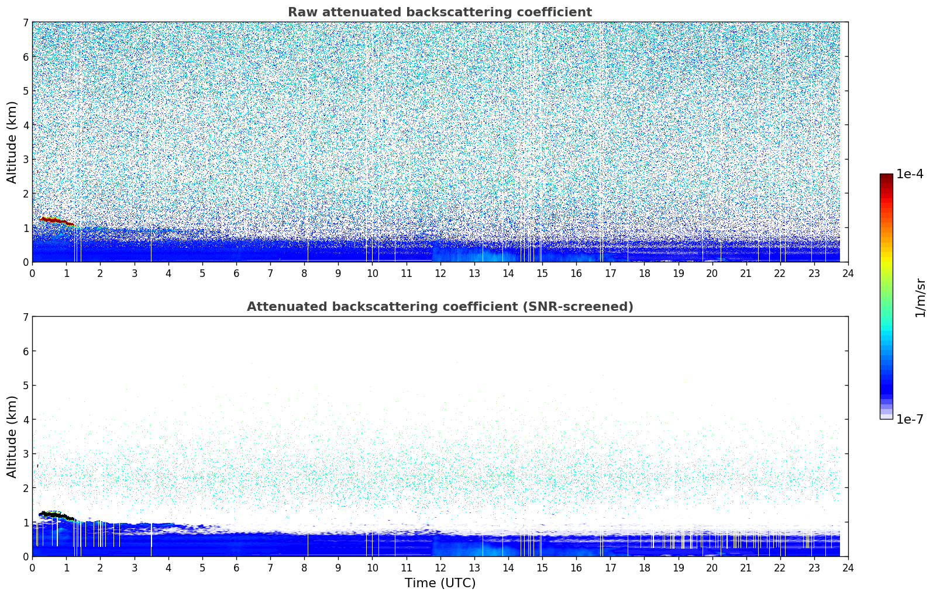The image size is (933, 596).
Task: Click the 5 km altitude tick of the SNR-screened plot
Action: 26,386
